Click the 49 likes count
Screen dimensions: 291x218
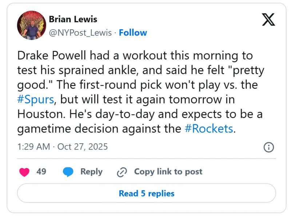click(41, 172)
